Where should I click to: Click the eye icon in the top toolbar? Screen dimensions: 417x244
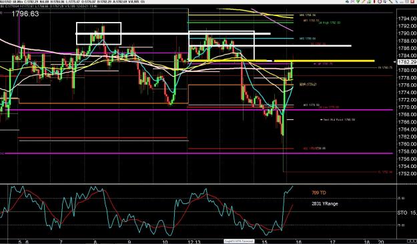(x=348, y=1)
